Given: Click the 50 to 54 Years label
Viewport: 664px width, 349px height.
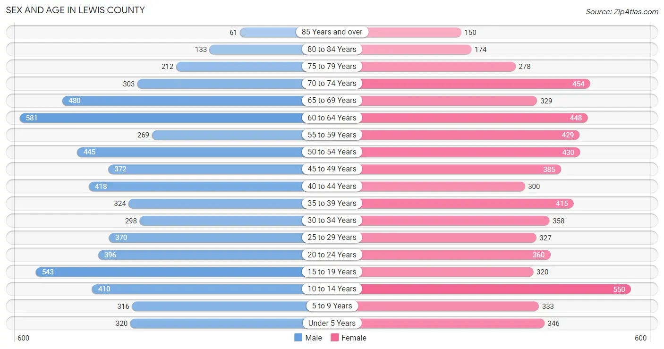Looking at the screenshot, I should pos(332,152).
